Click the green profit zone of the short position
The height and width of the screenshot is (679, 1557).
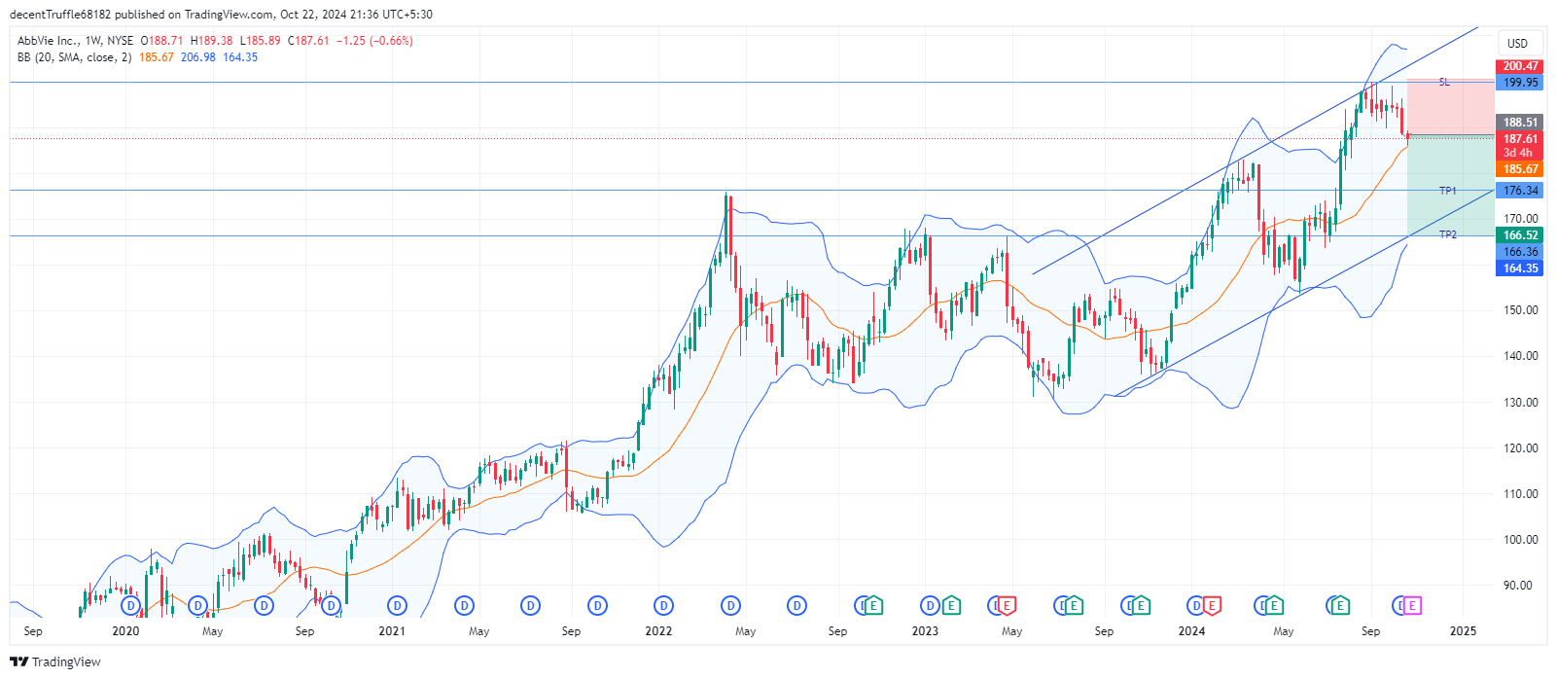1450,185
